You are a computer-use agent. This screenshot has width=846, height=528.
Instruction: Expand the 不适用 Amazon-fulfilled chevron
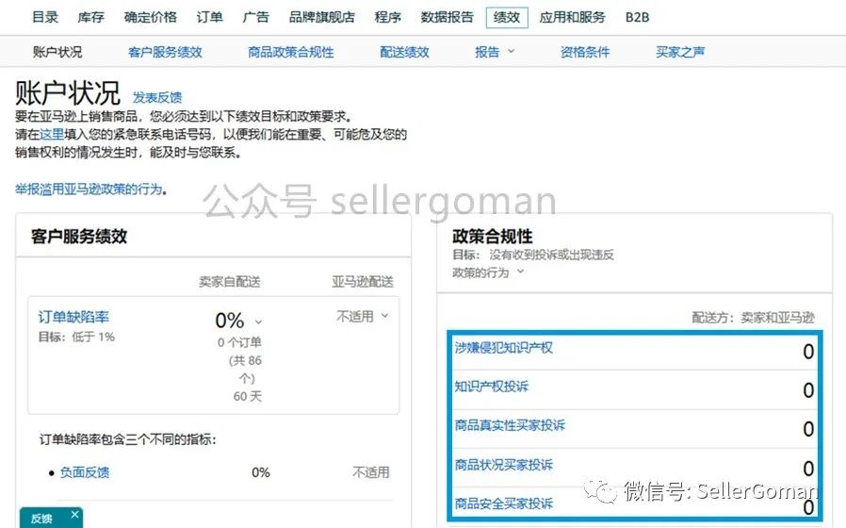click(384, 316)
